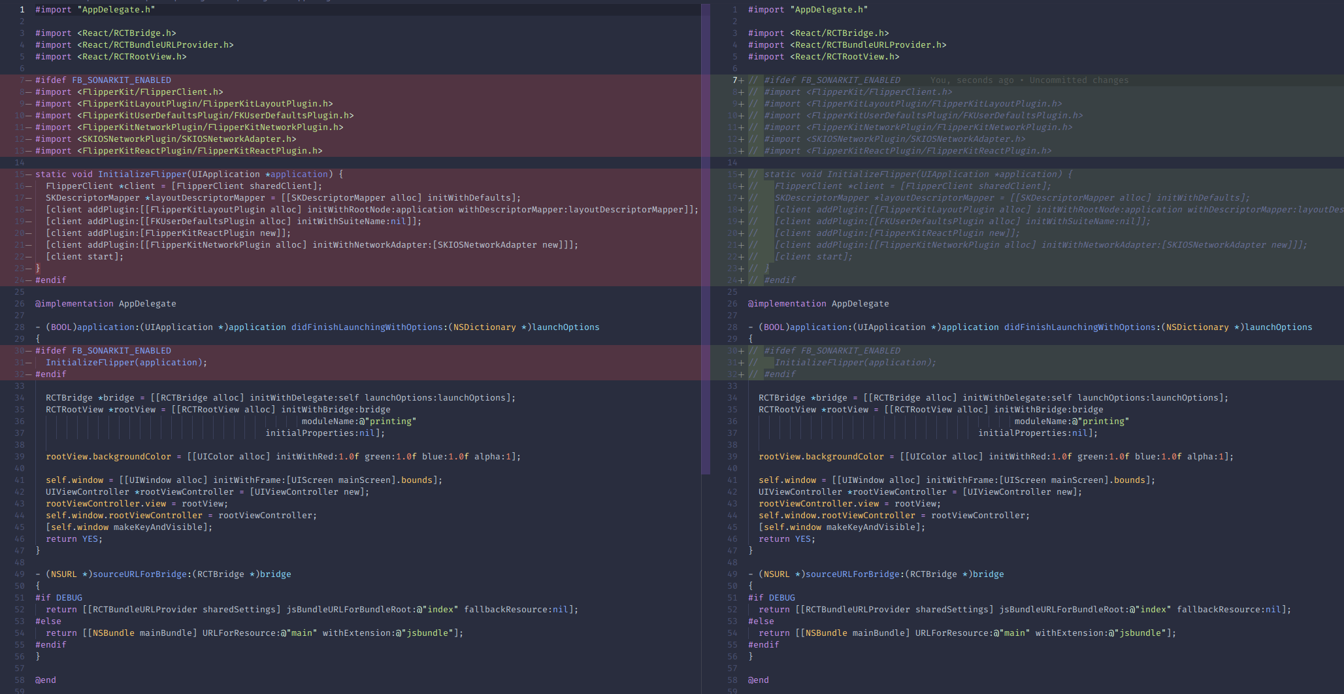Click 'rootView.backgroundColor' line in the left pane

coord(284,457)
